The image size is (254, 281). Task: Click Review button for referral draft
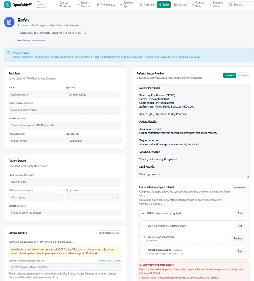[x=238, y=239]
